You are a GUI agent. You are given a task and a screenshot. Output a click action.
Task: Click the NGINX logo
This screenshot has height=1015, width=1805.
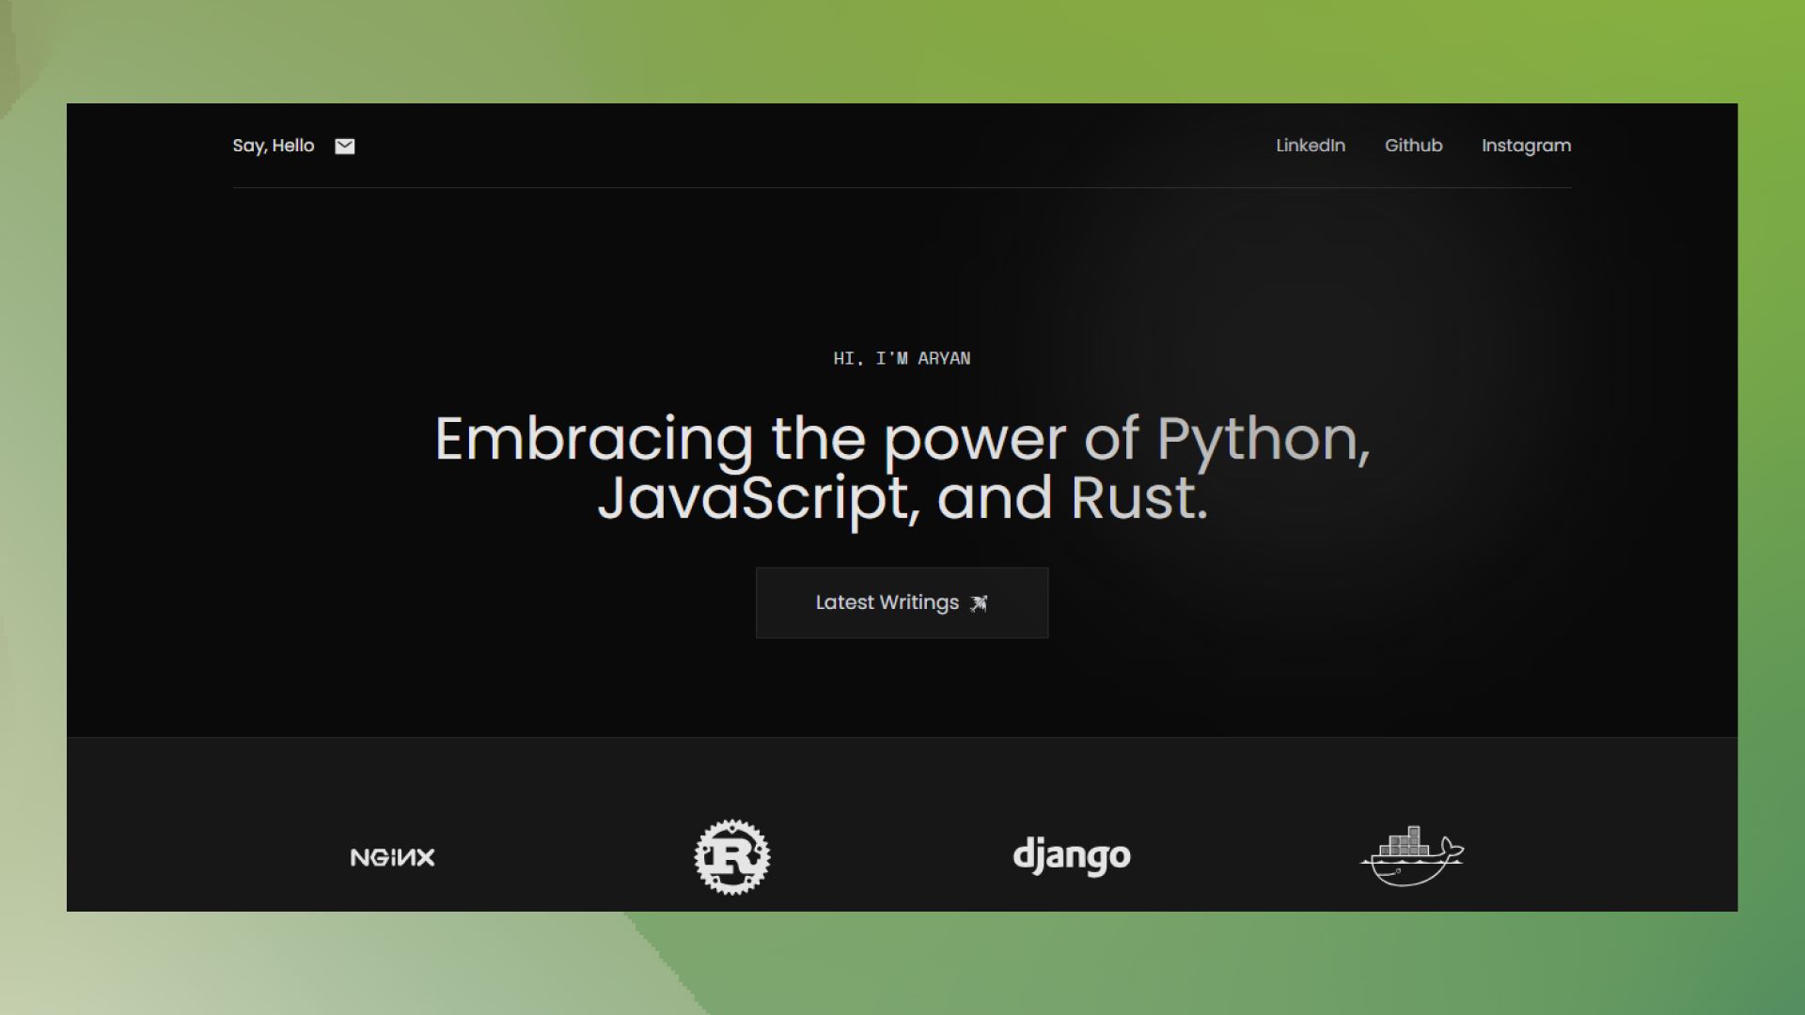coord(392,857)
